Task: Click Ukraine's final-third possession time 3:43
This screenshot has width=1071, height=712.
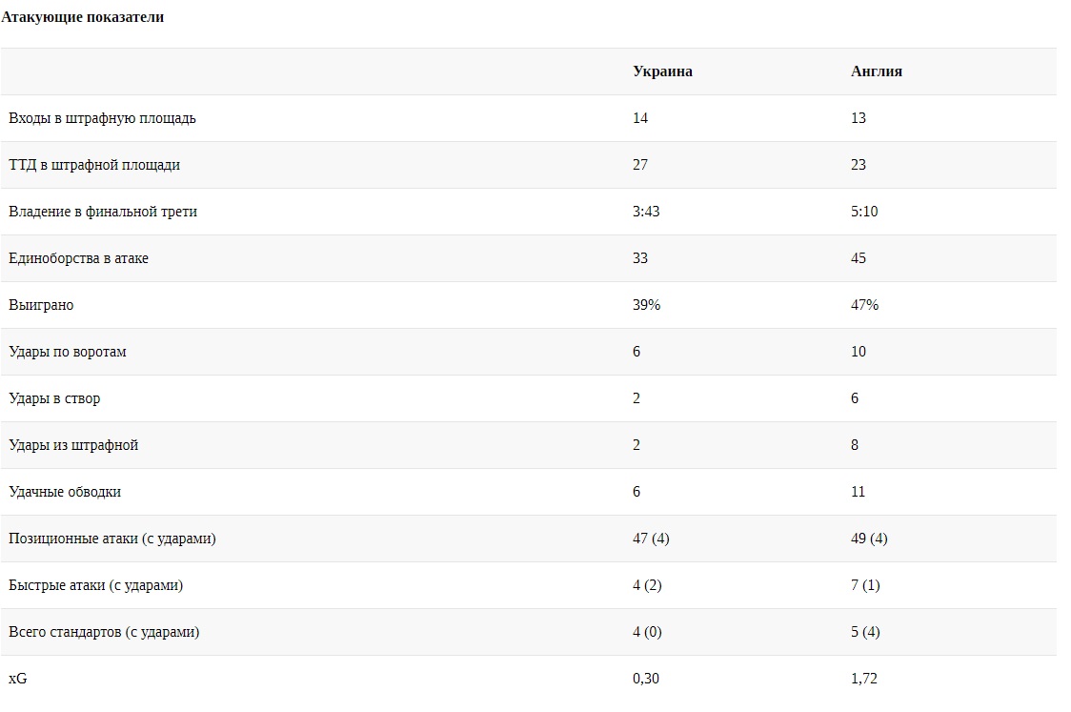Action: click(646, 212)
